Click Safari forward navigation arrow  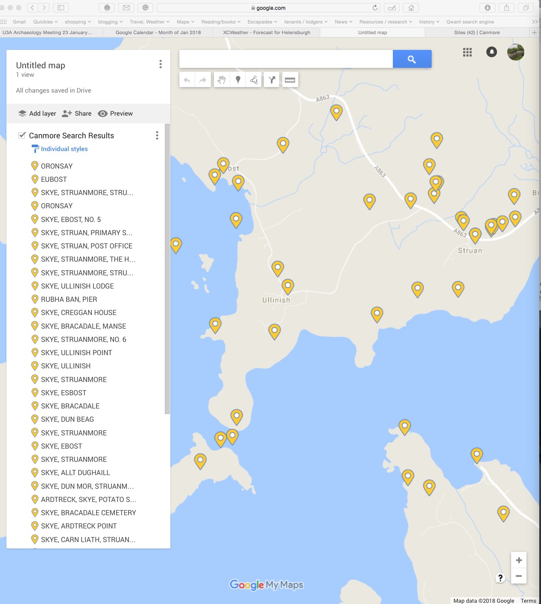coord(44,8)
